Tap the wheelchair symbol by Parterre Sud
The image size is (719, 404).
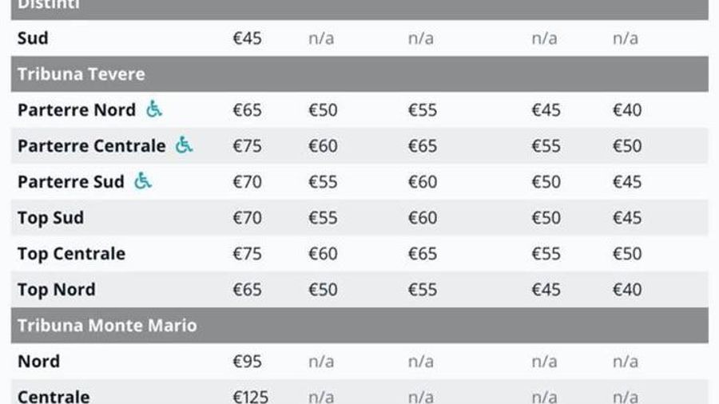click(x=142, y=181)
